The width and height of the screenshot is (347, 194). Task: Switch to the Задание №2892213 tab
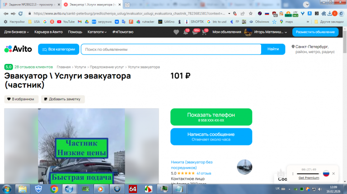point(31,5)
